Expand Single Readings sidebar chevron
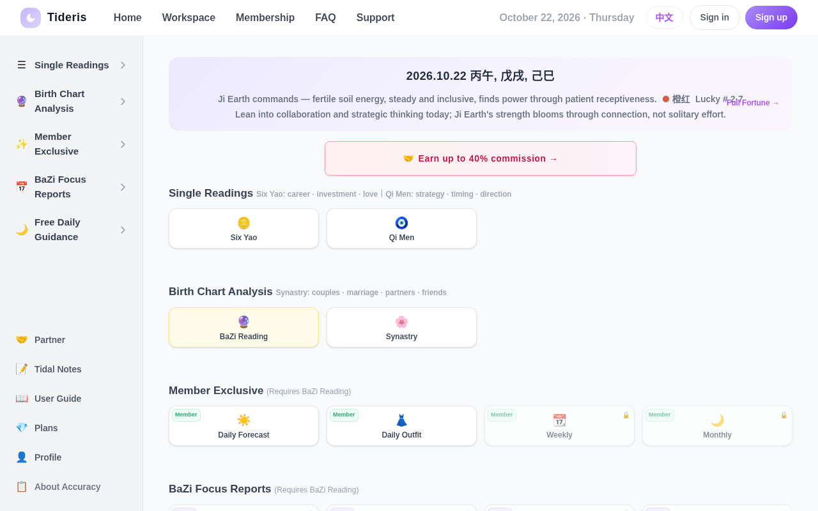The height and width of the screenshot is (511, 818). click(x=123, y=65)
